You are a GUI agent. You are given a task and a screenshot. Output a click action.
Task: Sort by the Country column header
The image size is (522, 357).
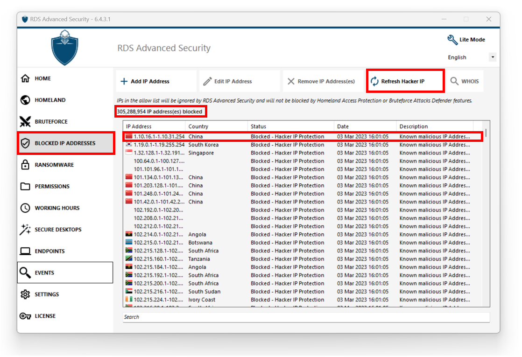pyautogui.click(x=216, y=126)
